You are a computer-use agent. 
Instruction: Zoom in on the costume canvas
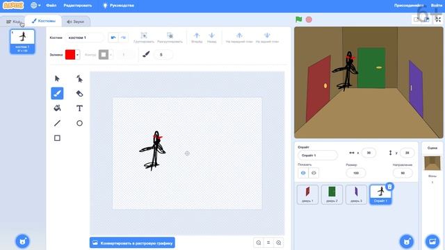pyautogui.click(x=279, y=242)
